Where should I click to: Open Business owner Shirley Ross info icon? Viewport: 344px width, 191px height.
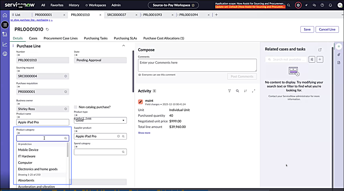pos(65,109)
